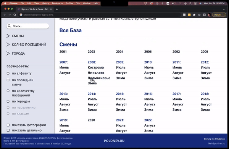229x149 pixels.
Task: Focus the Поиск search field
Action: (x=28, y=26)
